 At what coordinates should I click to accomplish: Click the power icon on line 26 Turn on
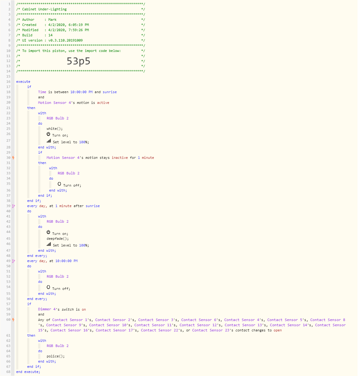48,134
